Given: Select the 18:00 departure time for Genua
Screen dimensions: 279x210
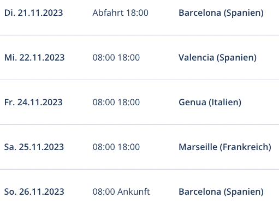Looking at the screenshot, I should [129, 103].
